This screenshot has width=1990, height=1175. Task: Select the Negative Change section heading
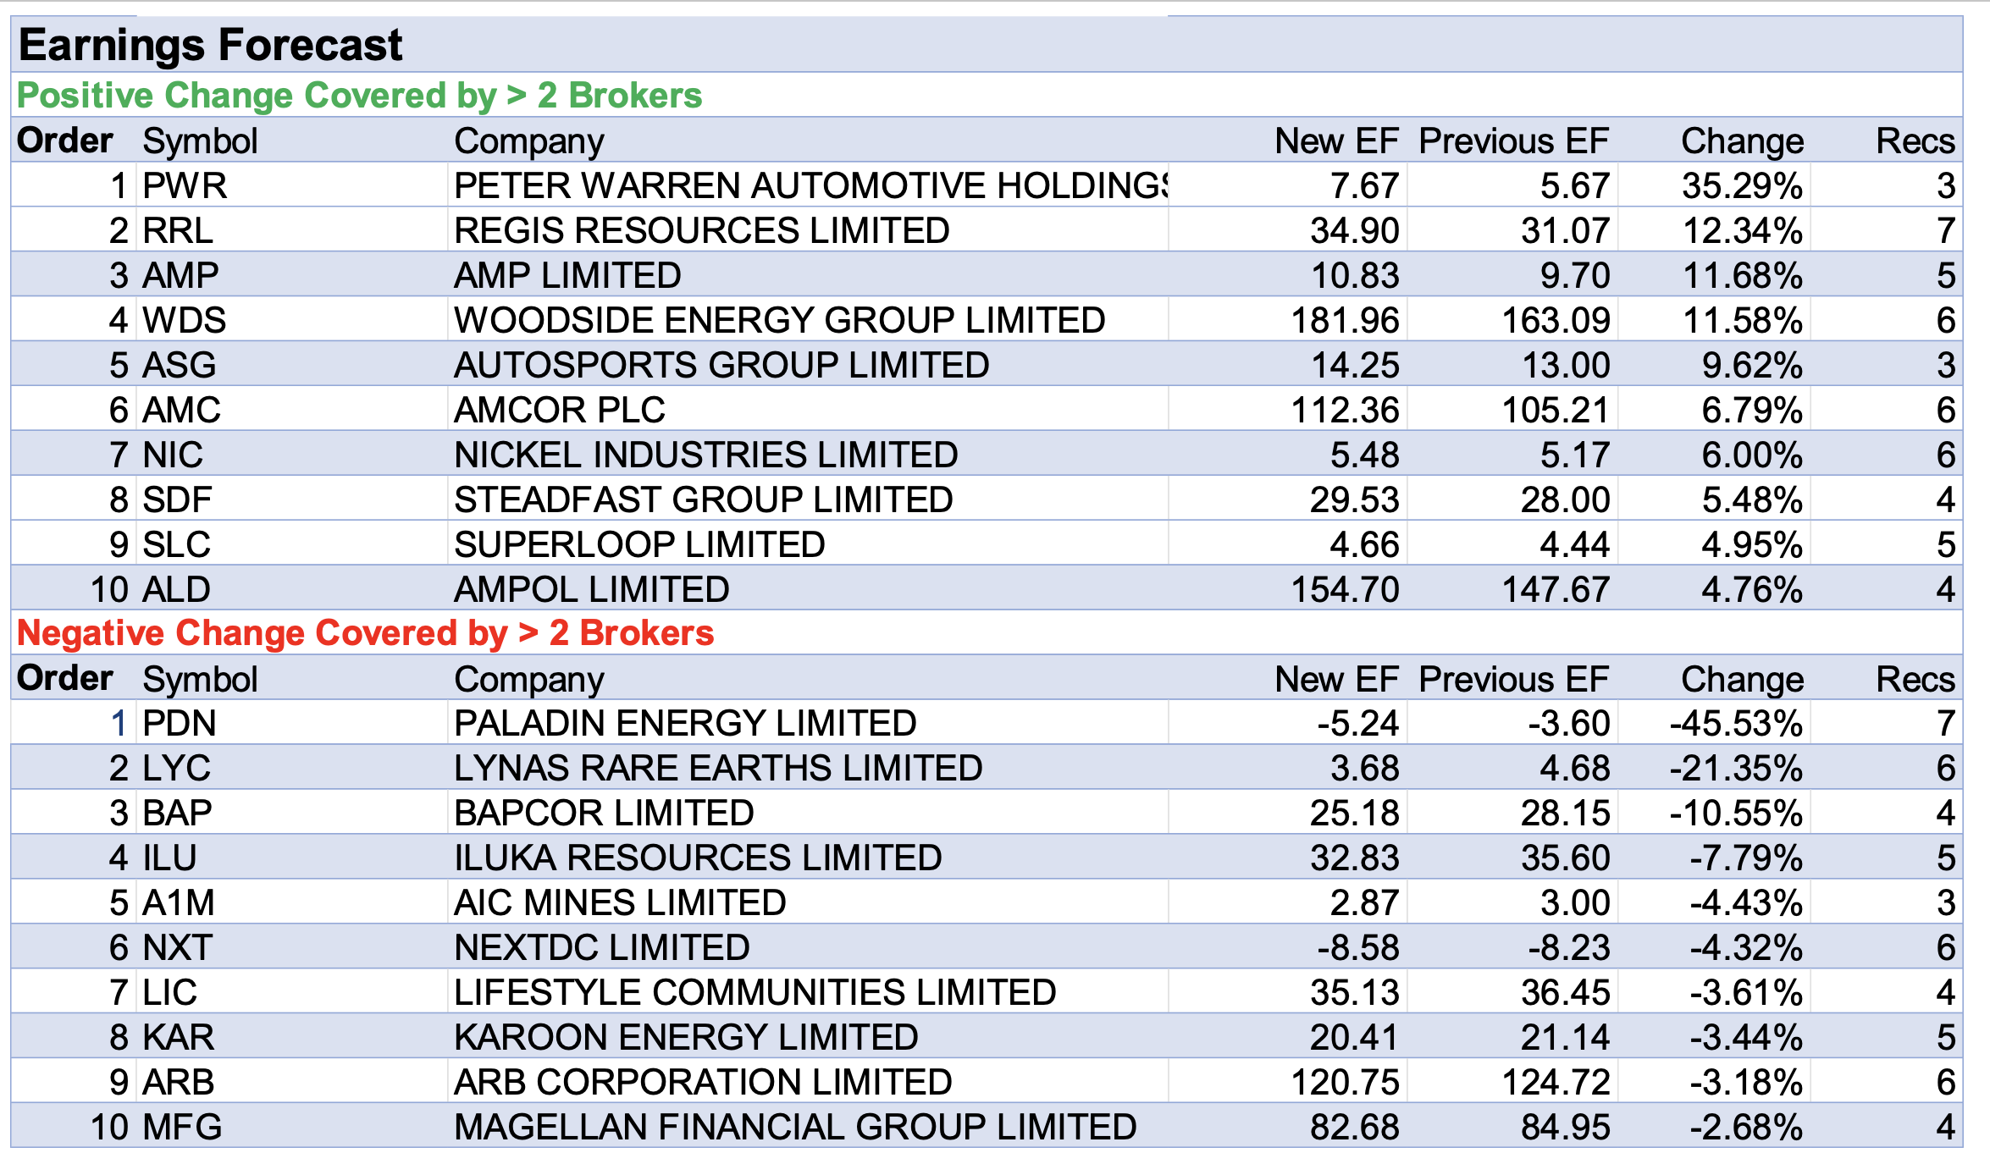tap(365, 632)
